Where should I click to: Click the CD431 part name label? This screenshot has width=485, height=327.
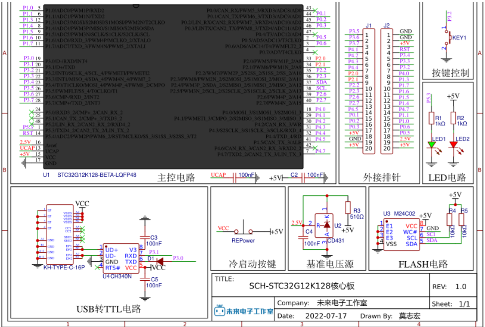336,240
